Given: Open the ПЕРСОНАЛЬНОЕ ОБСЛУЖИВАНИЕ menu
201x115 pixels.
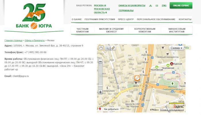Looking at the screenshot, I should [x=156, y=19].
